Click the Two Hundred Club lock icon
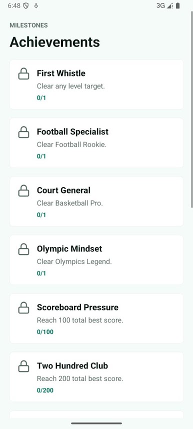Image resolution: width=193 pixels, height=429 pixels. pos(23,366)
